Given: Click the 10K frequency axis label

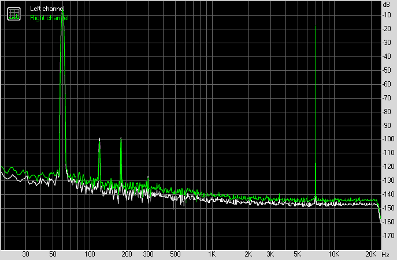Looking at the screenshot, I should point(333,254).
